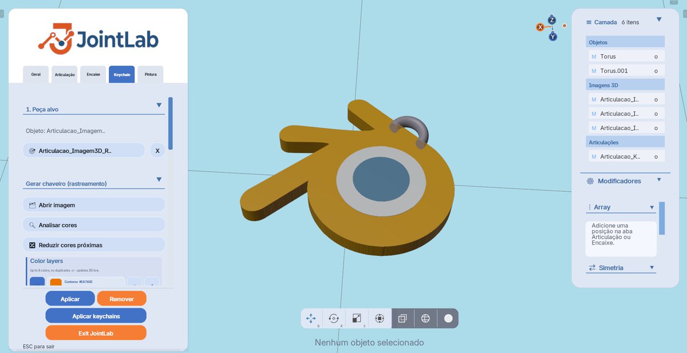Click the overlapping squares overlay icon
This screenshot has height=353, width=687.
pyautogui.click(x=402, y=318)
